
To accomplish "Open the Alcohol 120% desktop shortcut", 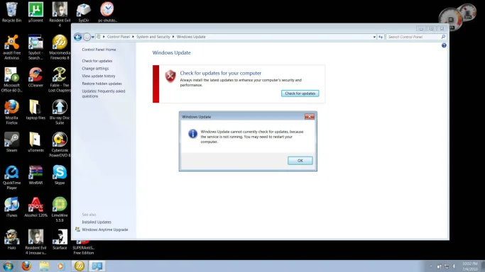I will (36, 208).
